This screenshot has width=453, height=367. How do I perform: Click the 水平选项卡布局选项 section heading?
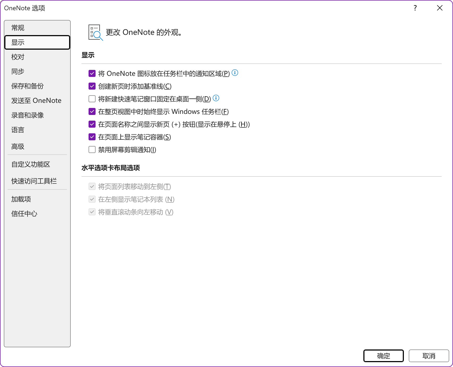pyautogui.click(x=111, y=168)
